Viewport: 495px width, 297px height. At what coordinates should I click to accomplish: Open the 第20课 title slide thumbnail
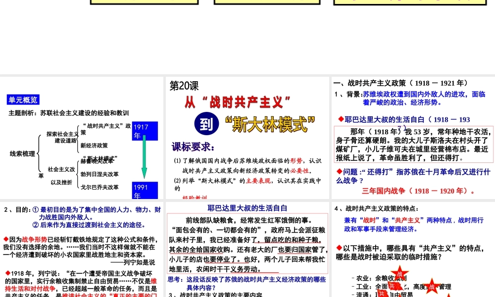pos(247,138)
